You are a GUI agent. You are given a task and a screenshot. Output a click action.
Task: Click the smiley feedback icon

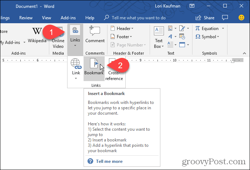tap(241, 17)
